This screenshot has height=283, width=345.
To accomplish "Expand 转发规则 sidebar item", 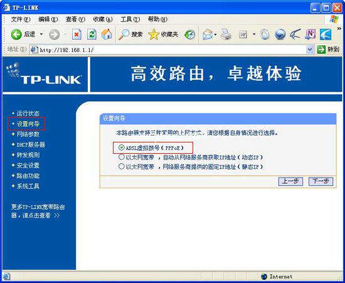I will [28, 155].
